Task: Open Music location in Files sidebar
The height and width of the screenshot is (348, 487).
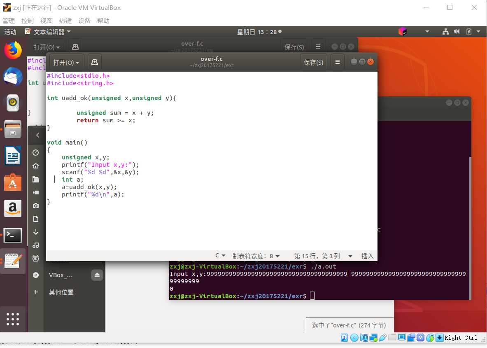Action: click(x=36, y=245)
